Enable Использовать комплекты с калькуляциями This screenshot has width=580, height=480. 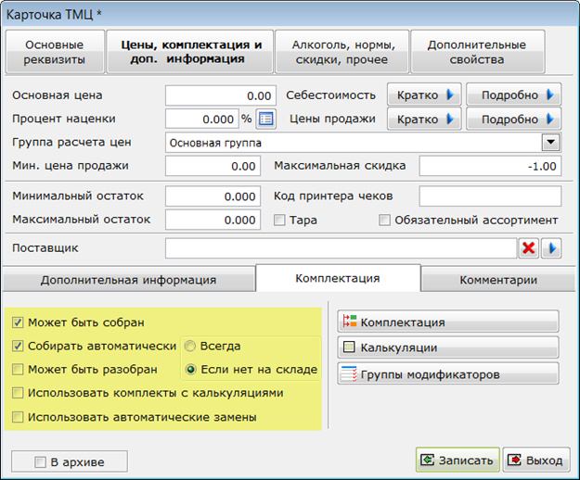click(x=18, y=393)
